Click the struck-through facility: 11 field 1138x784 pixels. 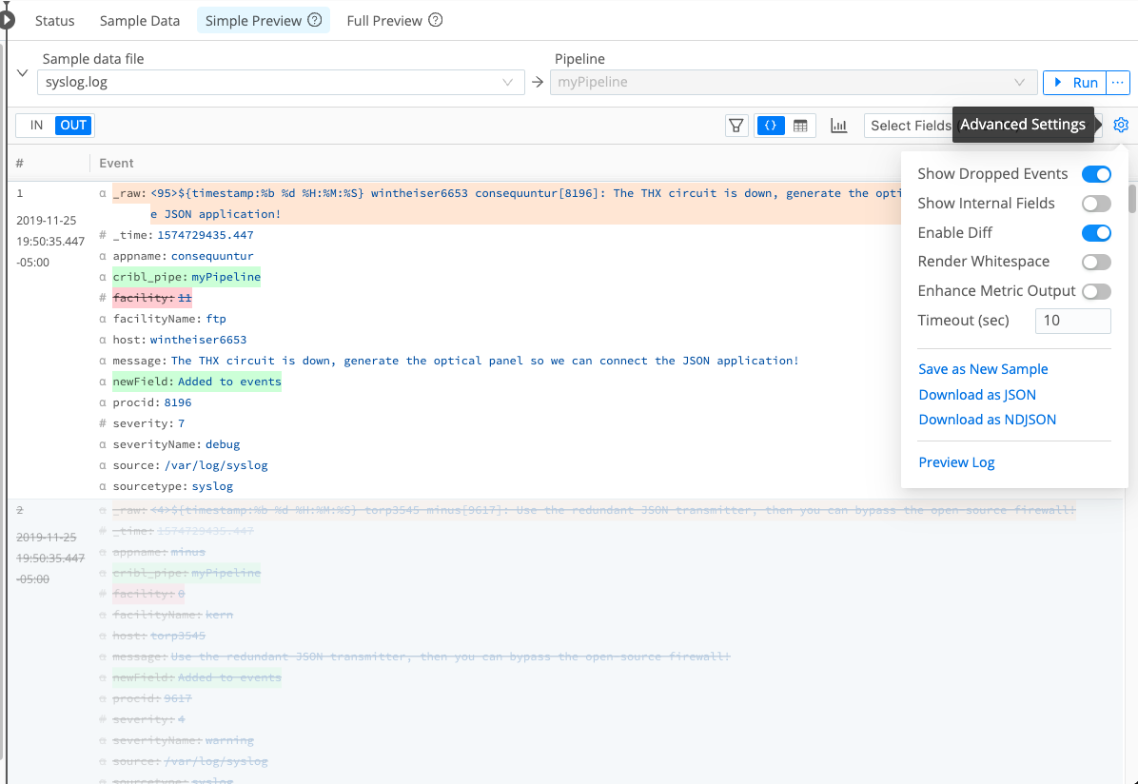[x=152, y=298]
